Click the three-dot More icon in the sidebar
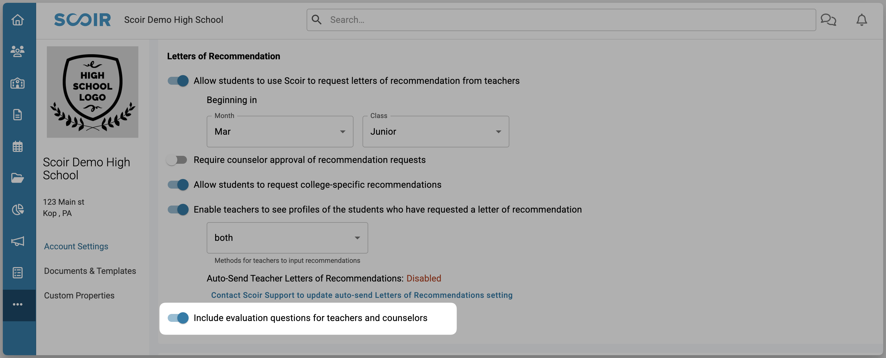 (x=18, y=304)
